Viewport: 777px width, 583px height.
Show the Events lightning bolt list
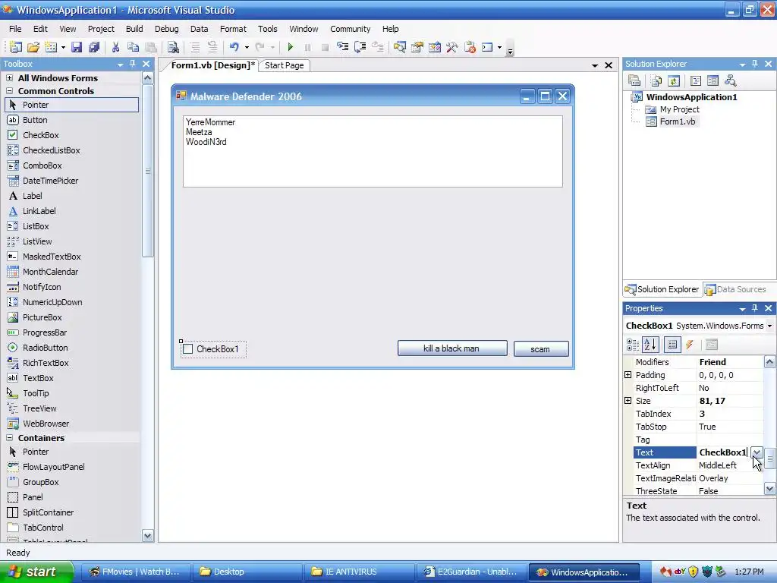pyautogui.click(x=690, y=345)
